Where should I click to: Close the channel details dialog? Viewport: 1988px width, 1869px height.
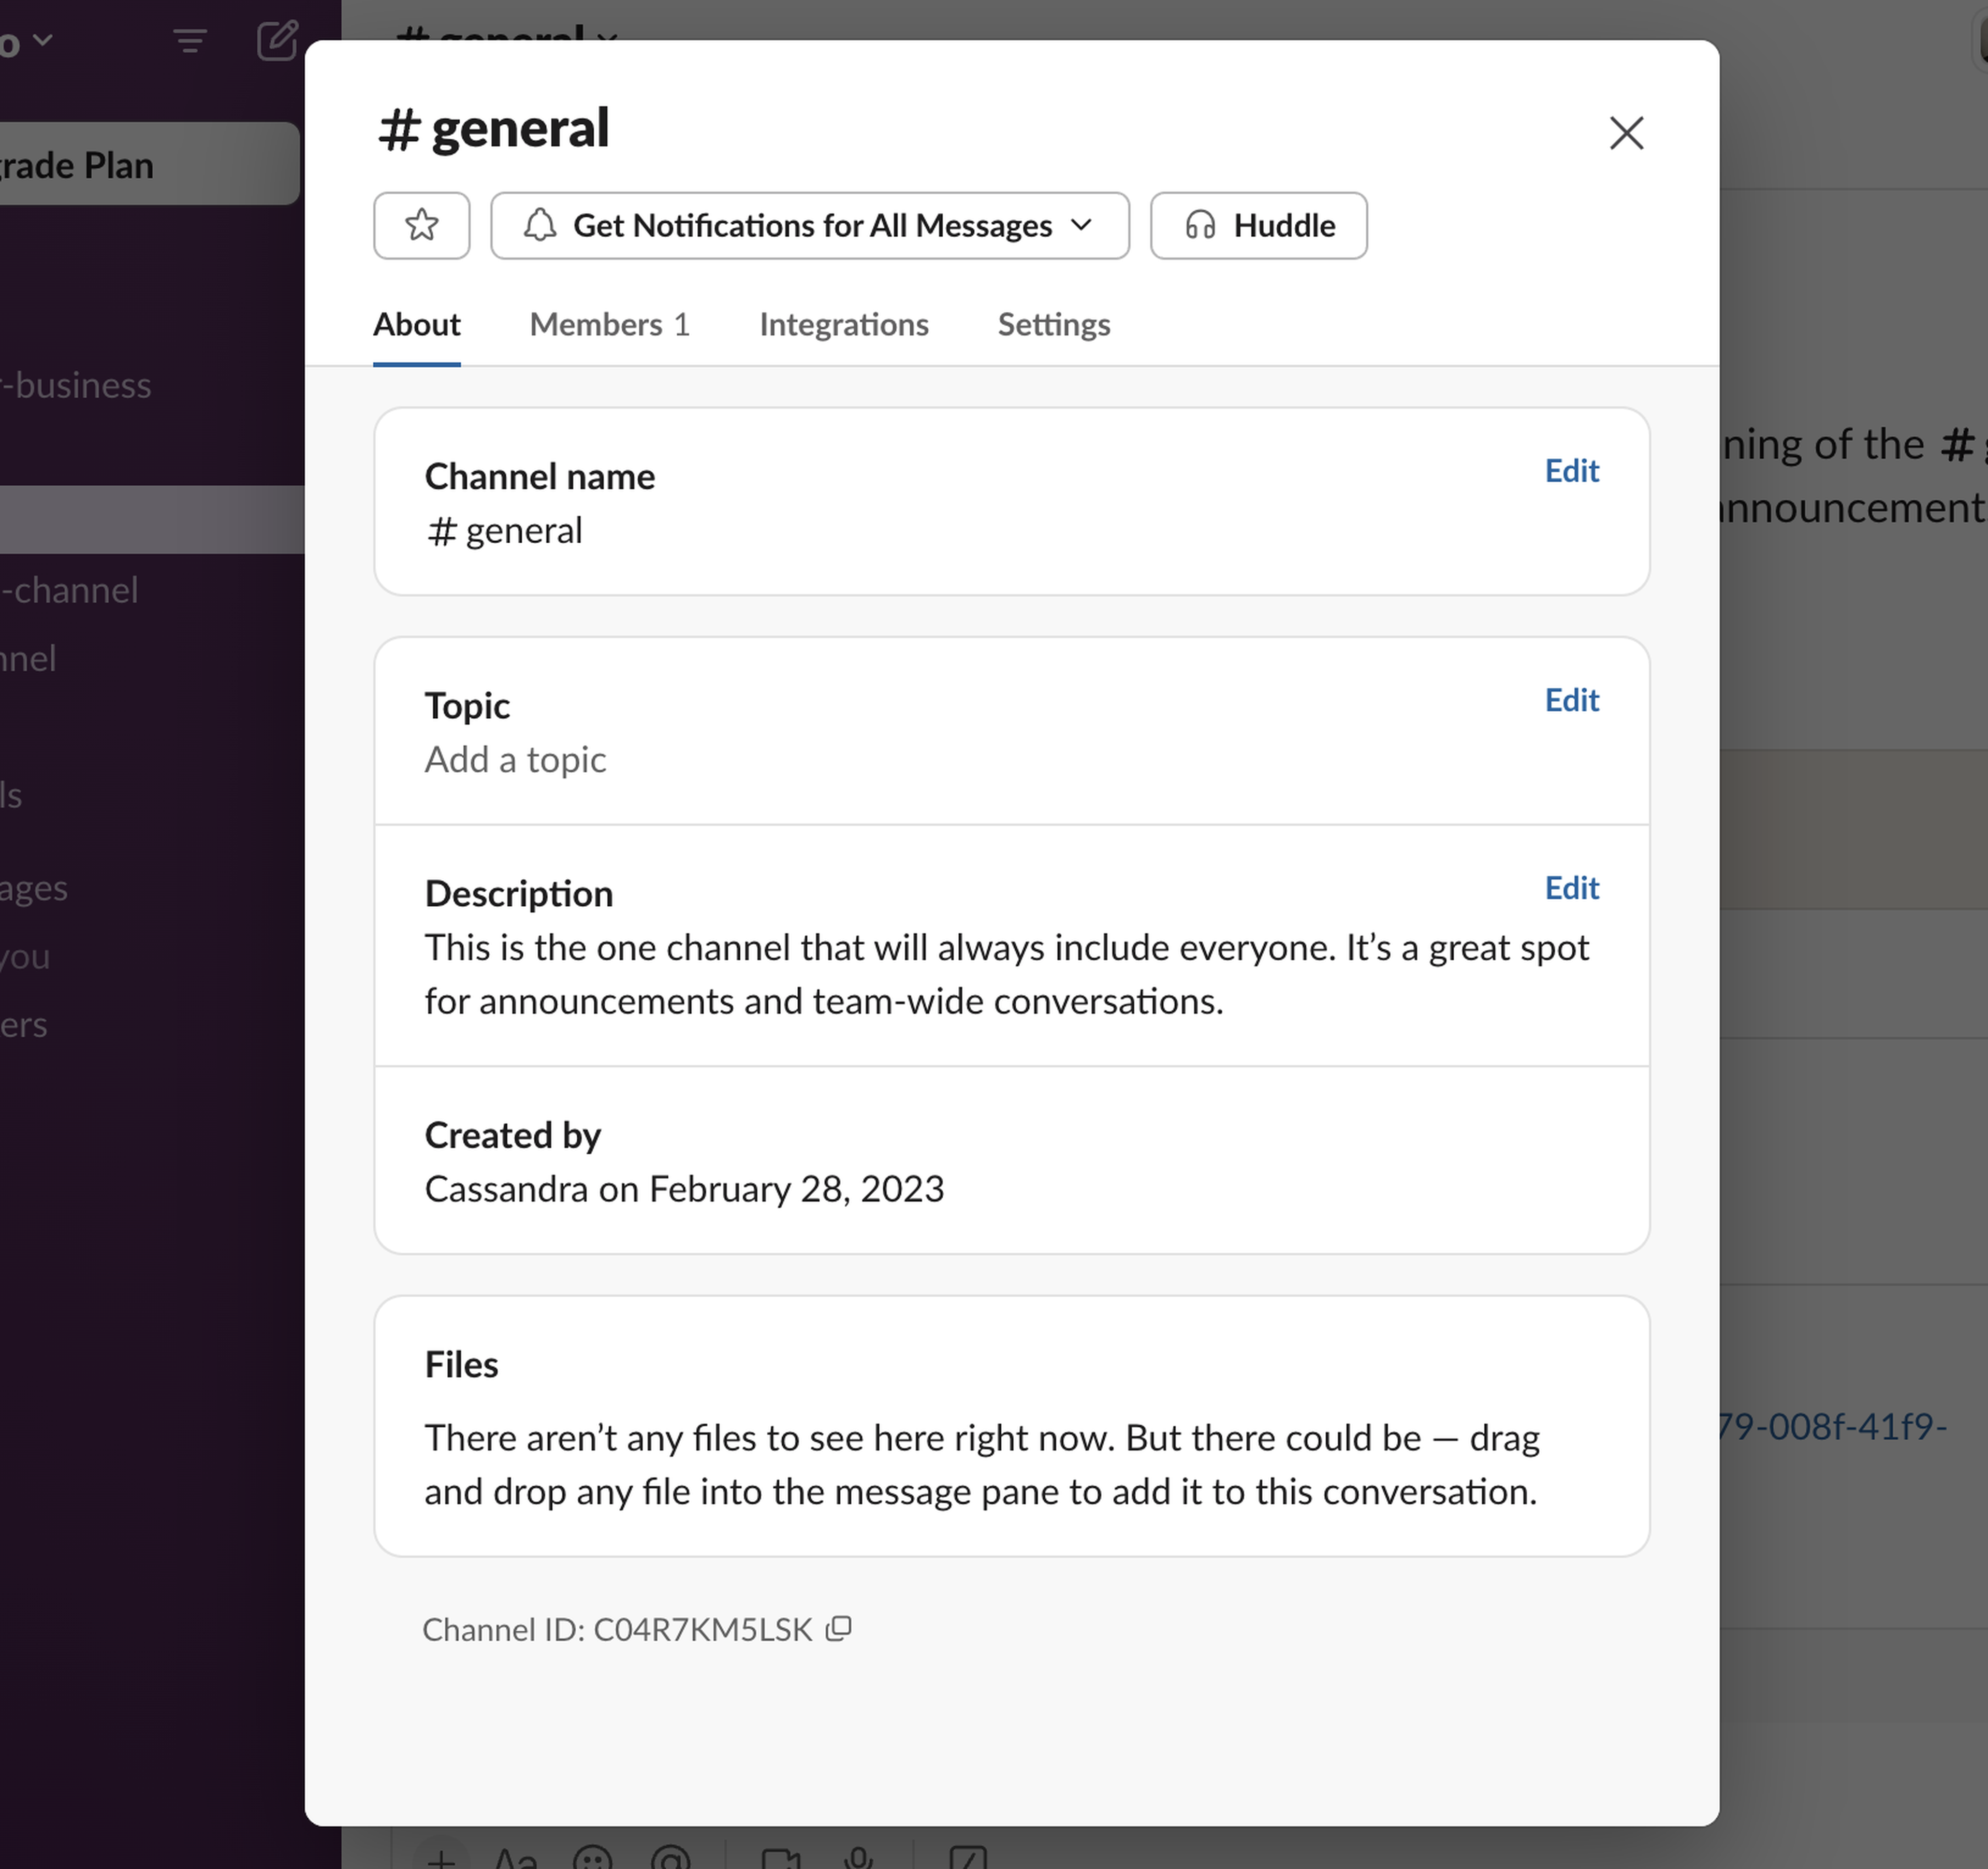1626,133
